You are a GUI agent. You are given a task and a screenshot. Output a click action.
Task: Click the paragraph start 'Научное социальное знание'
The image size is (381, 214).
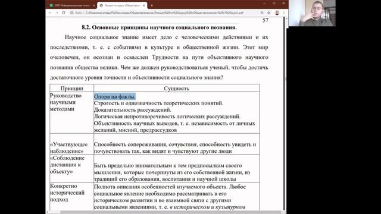click(102, 37)
